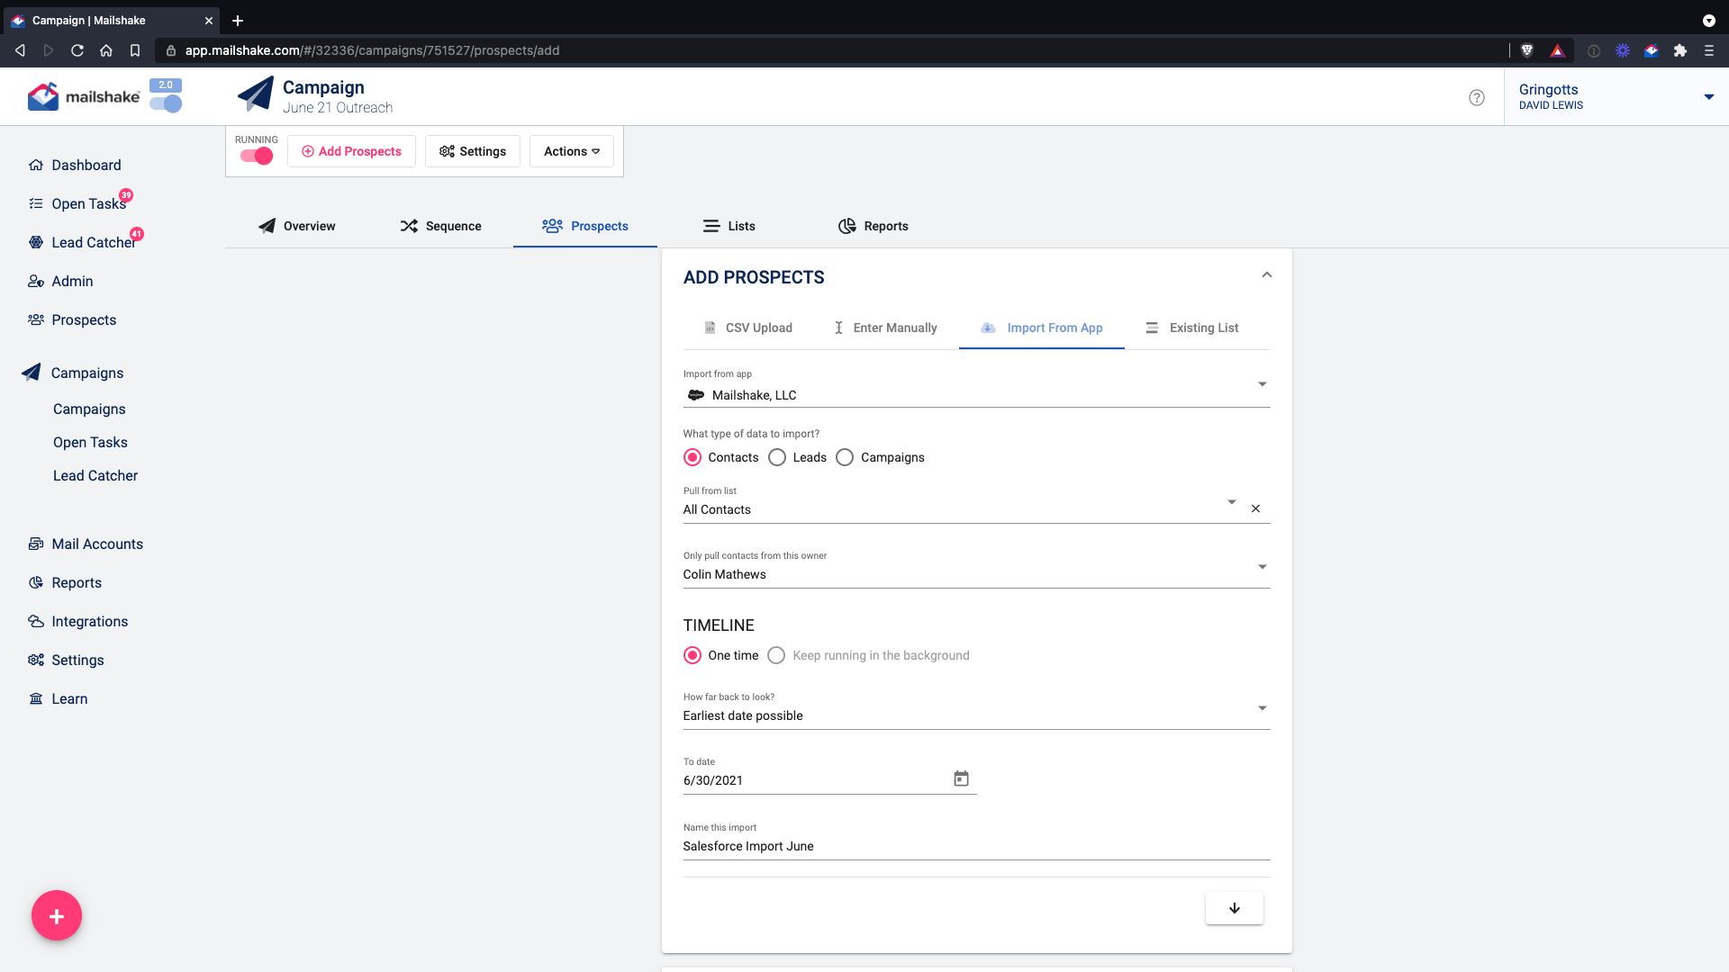This screenshot has width=1729, height=972.
Task: Click the sidebar Settings gears icon
Action: (x=36, y=660)
